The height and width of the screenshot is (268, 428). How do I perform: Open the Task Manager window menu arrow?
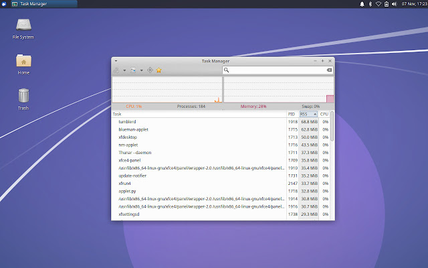(x=116, y=61)
